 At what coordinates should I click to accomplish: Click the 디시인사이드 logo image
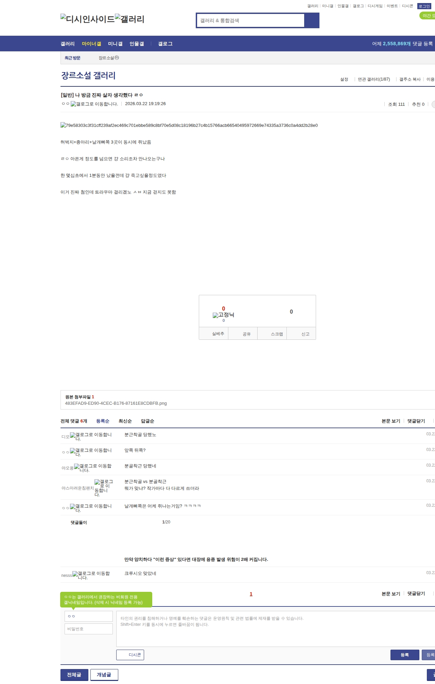88,19
